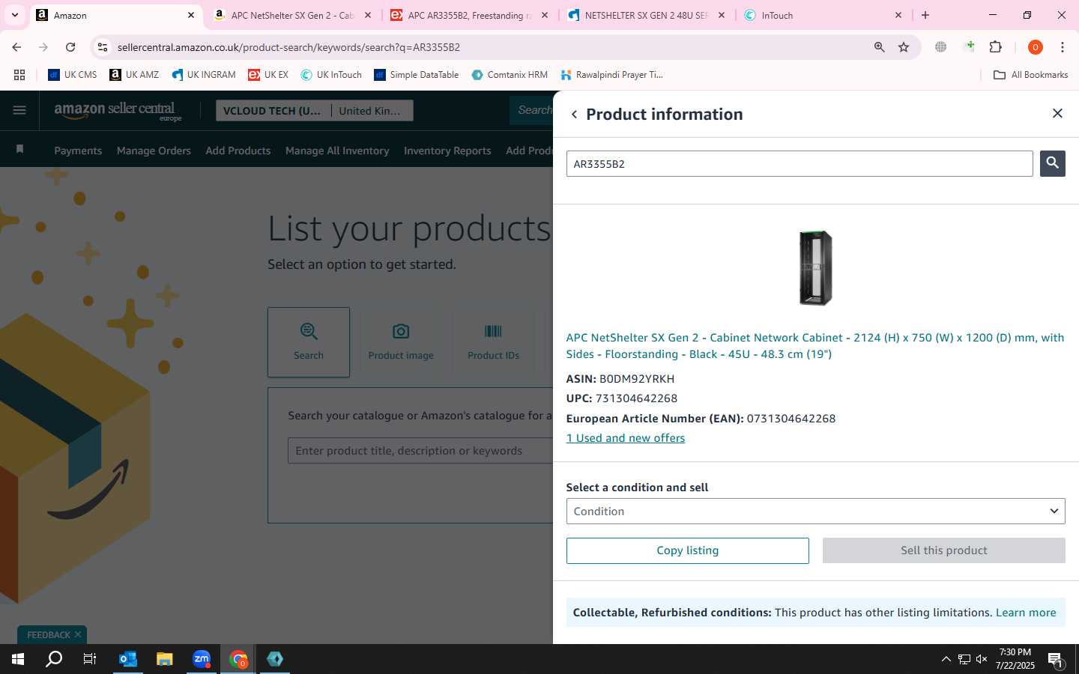The width and height of the screenshot is (1079, 674).
Task: Click the AR3355B2 search input field
Action: [x=800, y=164]
